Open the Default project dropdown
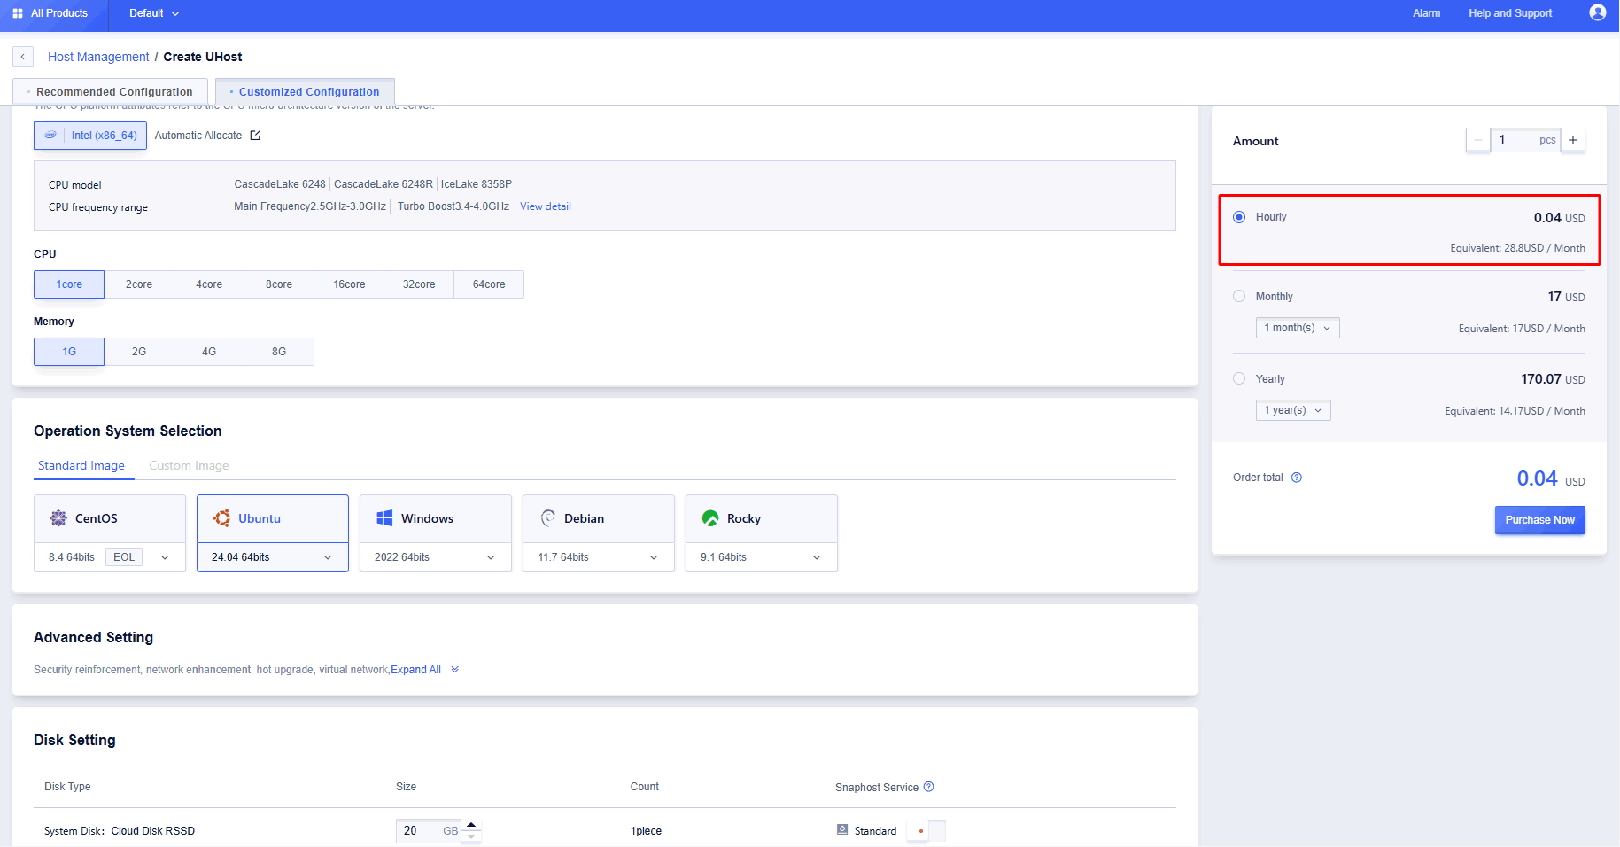 (x=154, y=13)
